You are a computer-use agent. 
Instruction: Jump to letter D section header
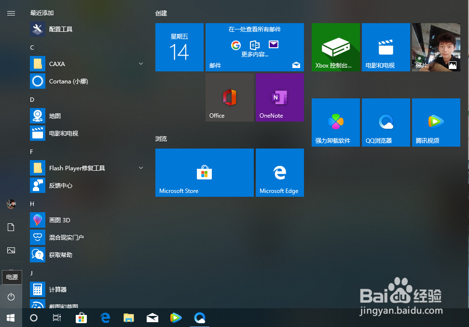pyautogui.click(x=32, y=99)
